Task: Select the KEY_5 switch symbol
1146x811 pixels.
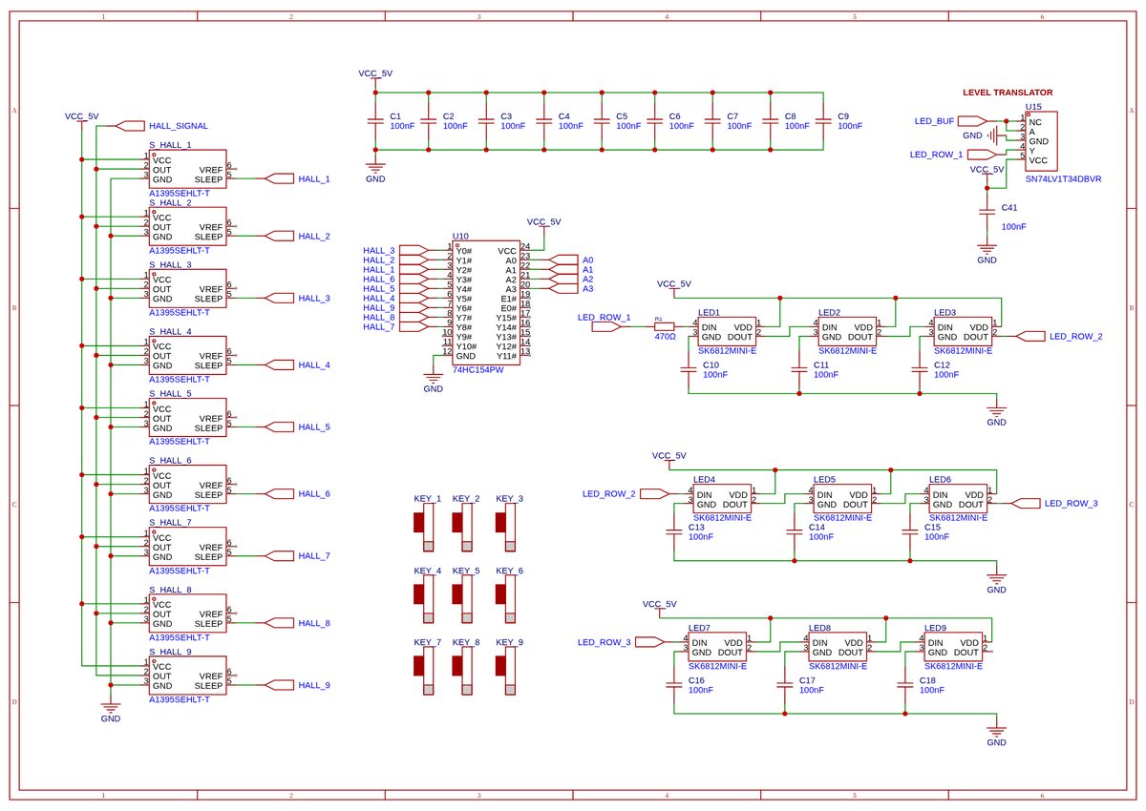Action: (x=461, y=599)
